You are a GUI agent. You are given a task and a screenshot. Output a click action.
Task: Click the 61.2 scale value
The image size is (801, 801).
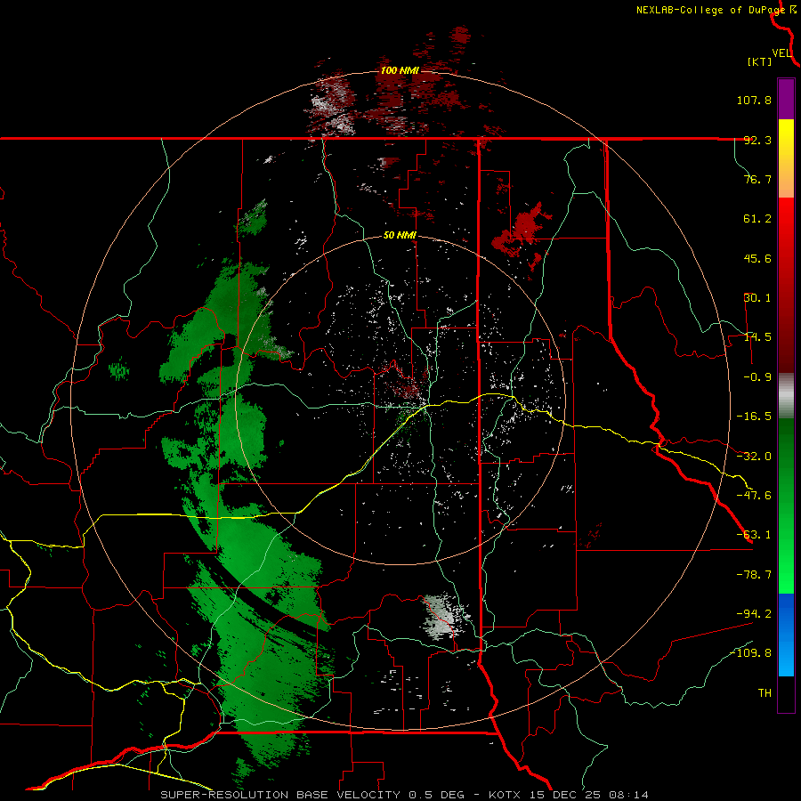coord(757,219)
